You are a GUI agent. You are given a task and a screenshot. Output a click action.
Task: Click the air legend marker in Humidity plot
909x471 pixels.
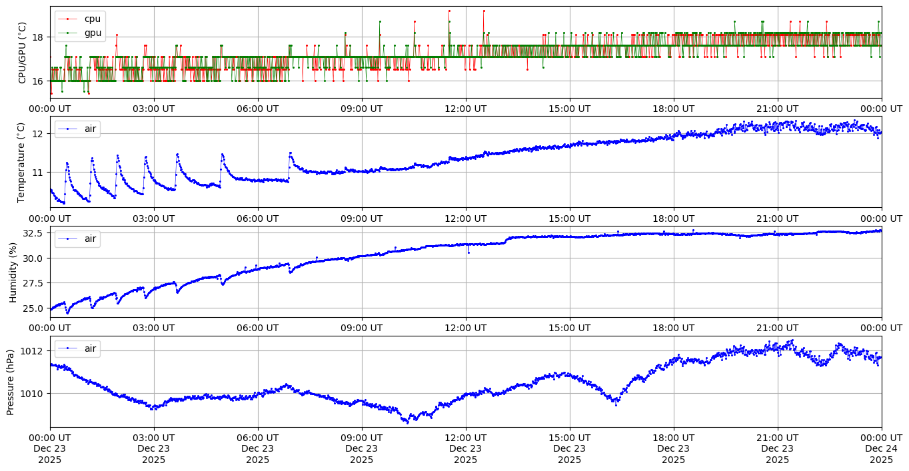point(68,238)
